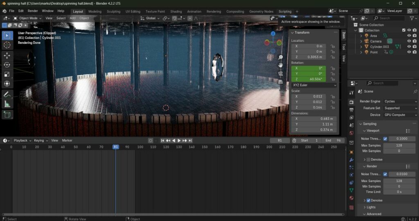The image size is (419, 221).
Task: Select the Measure tool
Action: pos(7,104)
